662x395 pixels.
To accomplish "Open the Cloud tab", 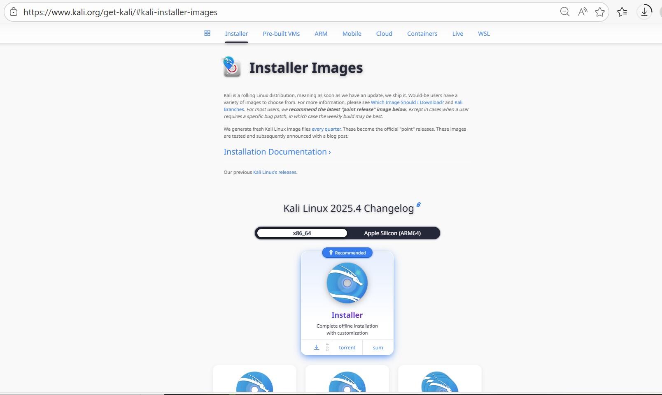I will 384,33.
